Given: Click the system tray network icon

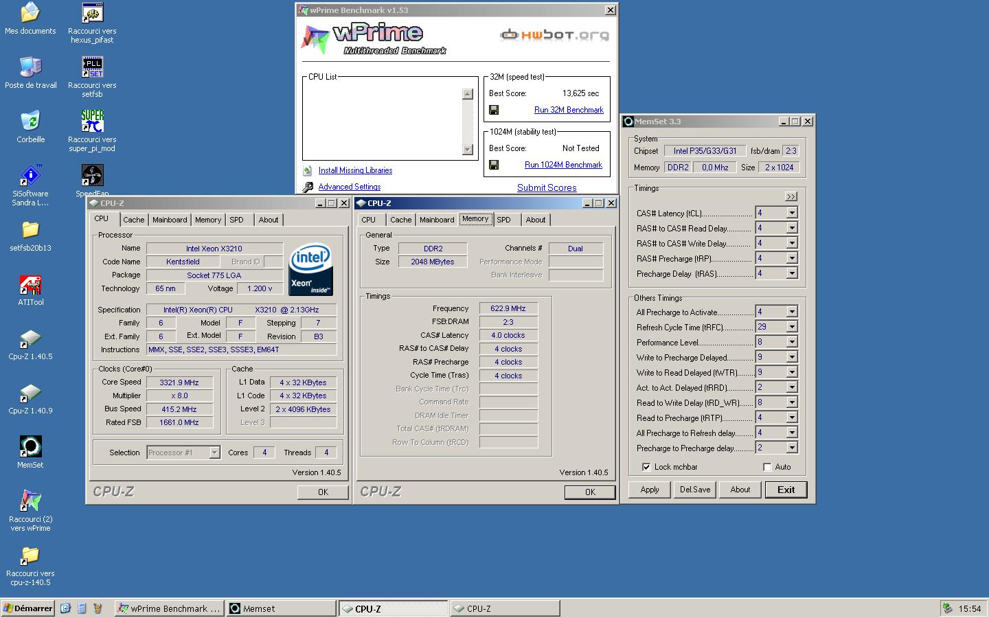Looking at the screenshot, I should pos(948,608).
